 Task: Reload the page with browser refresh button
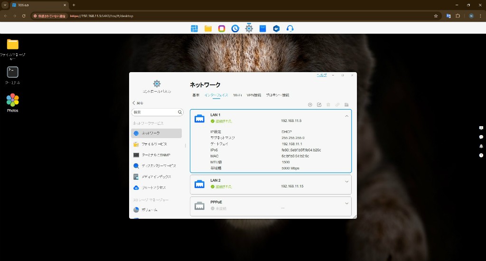(x=24, y=16)
